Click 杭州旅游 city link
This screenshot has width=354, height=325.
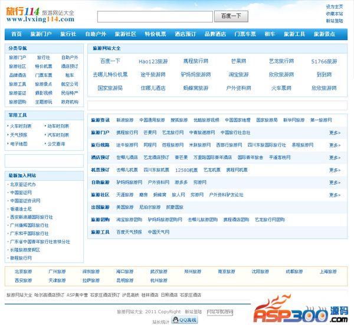[x=159, y=281]
